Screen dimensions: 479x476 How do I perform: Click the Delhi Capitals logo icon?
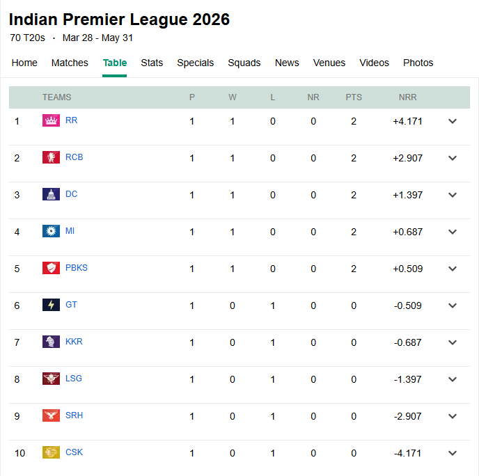point(51,194)
